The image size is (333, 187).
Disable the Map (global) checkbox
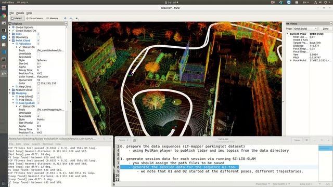[x=38, y=103]
